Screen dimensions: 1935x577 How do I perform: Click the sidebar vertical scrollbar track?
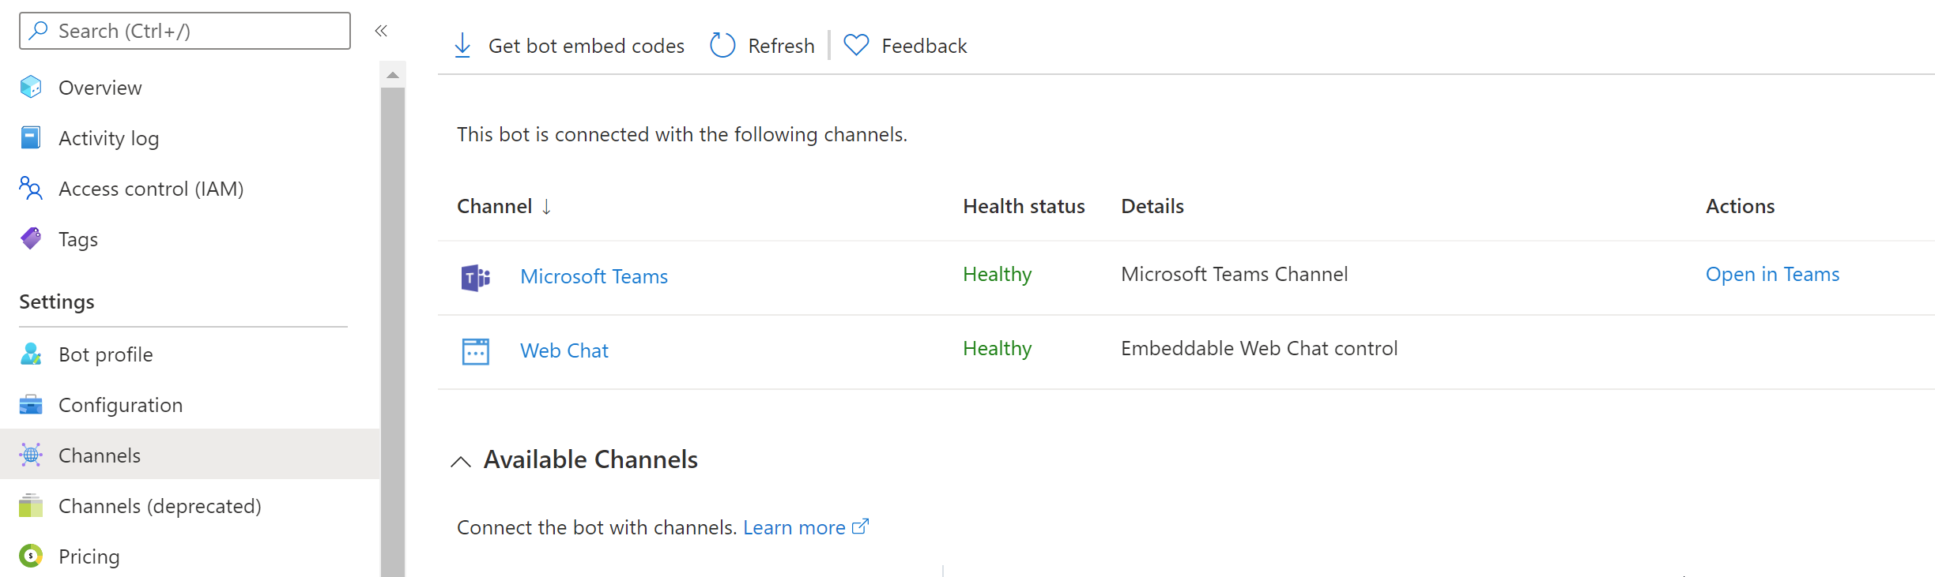(x=393, y=332)
